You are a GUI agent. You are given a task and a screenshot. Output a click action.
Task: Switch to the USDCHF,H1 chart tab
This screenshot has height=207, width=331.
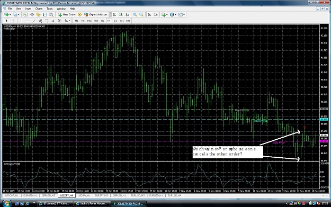pos(12,195)
